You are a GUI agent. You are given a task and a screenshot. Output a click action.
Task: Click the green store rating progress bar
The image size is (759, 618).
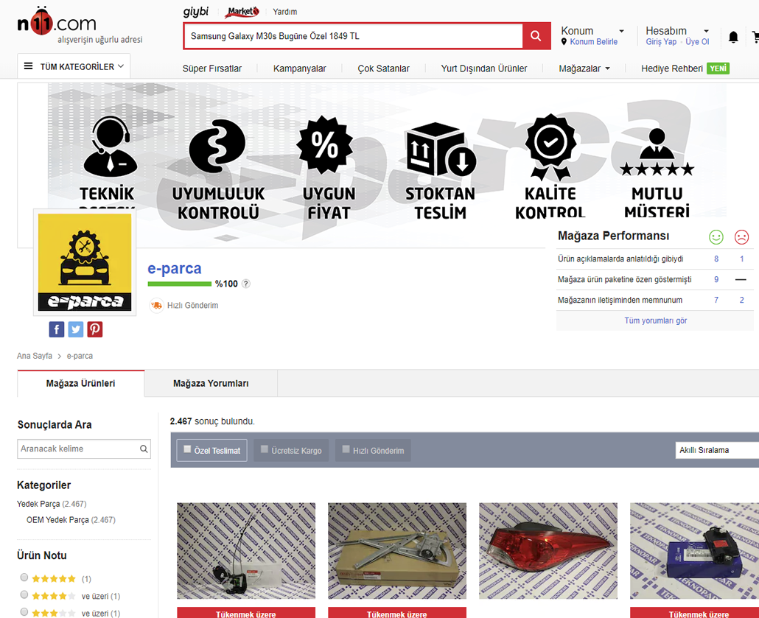pos(179,284)
